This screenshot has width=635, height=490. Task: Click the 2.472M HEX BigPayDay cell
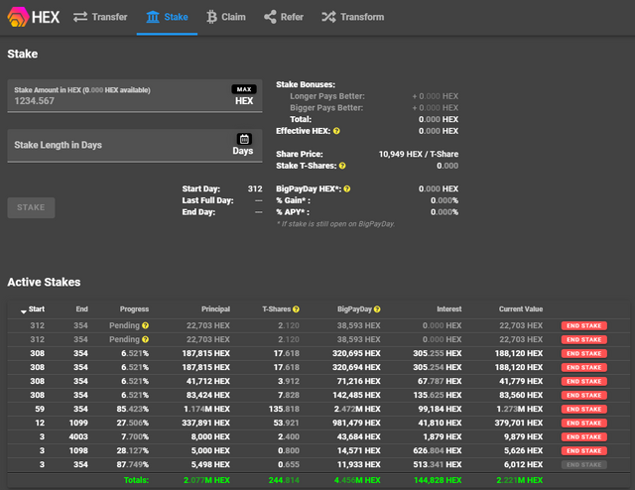[x=357, y=409]
